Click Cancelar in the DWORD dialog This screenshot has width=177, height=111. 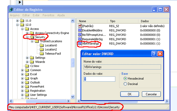(x=151, y=94)
